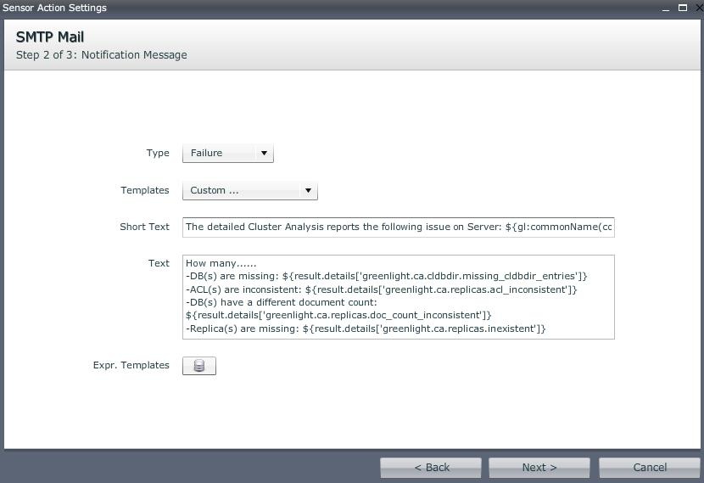Click the arrow on the Templates combo box
704x483 pixels.
tap(308, 191)
